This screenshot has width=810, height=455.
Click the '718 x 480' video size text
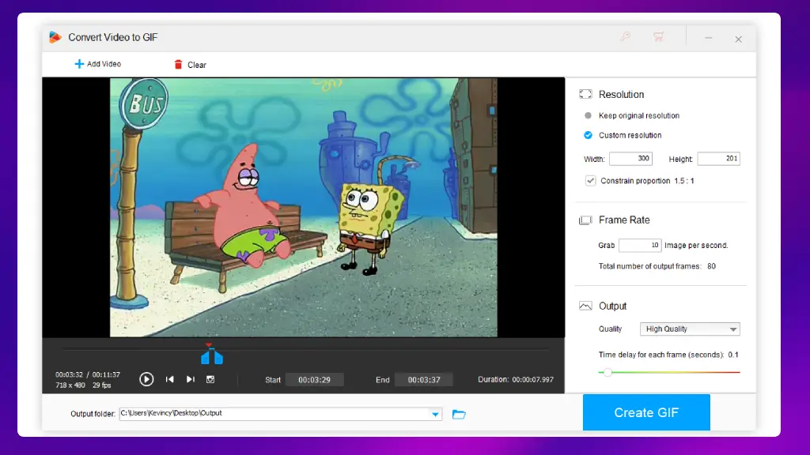(70, 385)
